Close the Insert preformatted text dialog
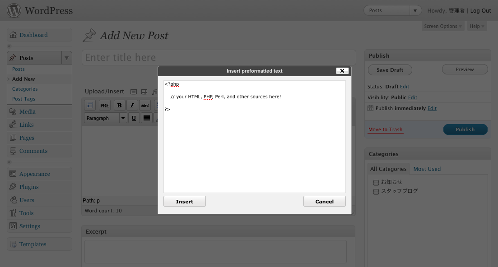Viewport: 498px width, 267px height. 342,71
